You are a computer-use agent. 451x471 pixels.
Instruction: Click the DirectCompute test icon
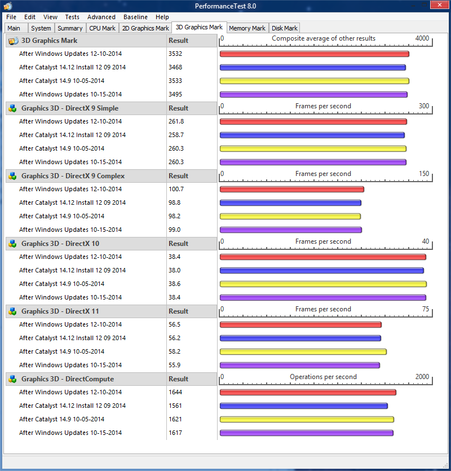tap(12, 379)
